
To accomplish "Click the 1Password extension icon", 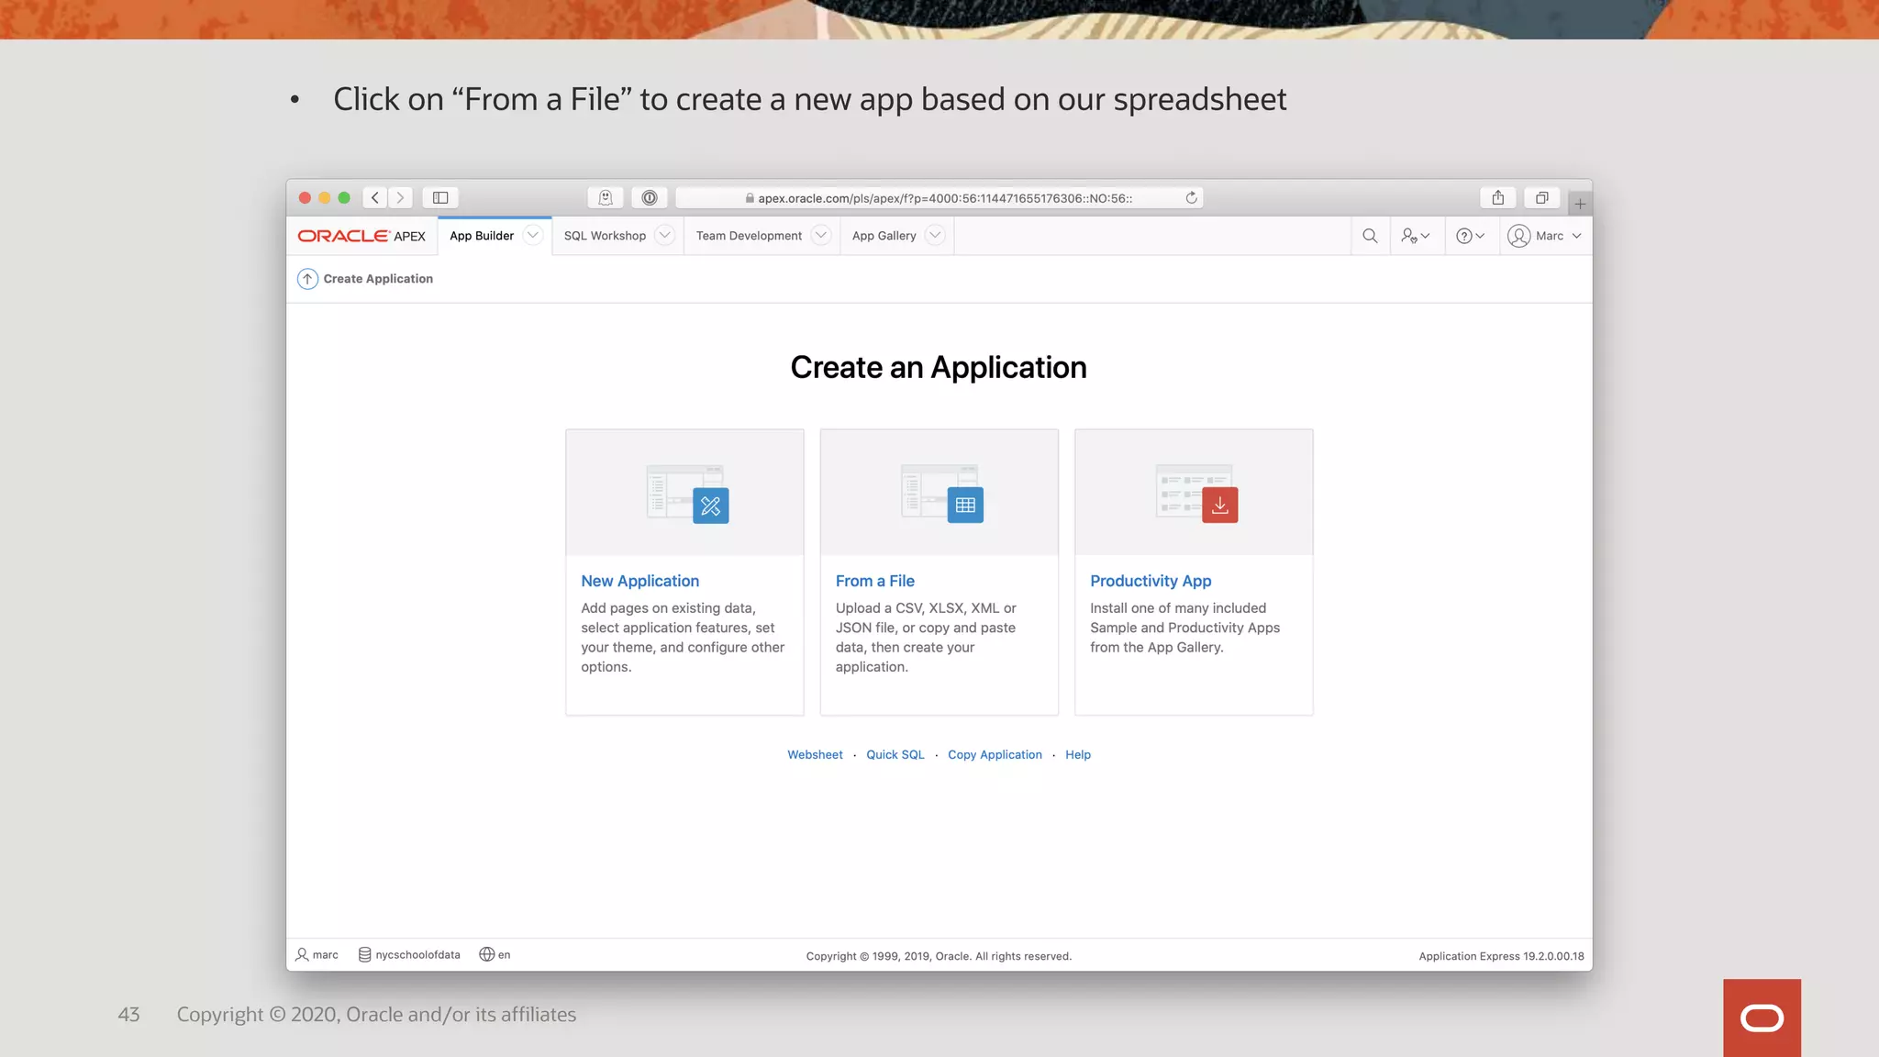I will [650, 197].
